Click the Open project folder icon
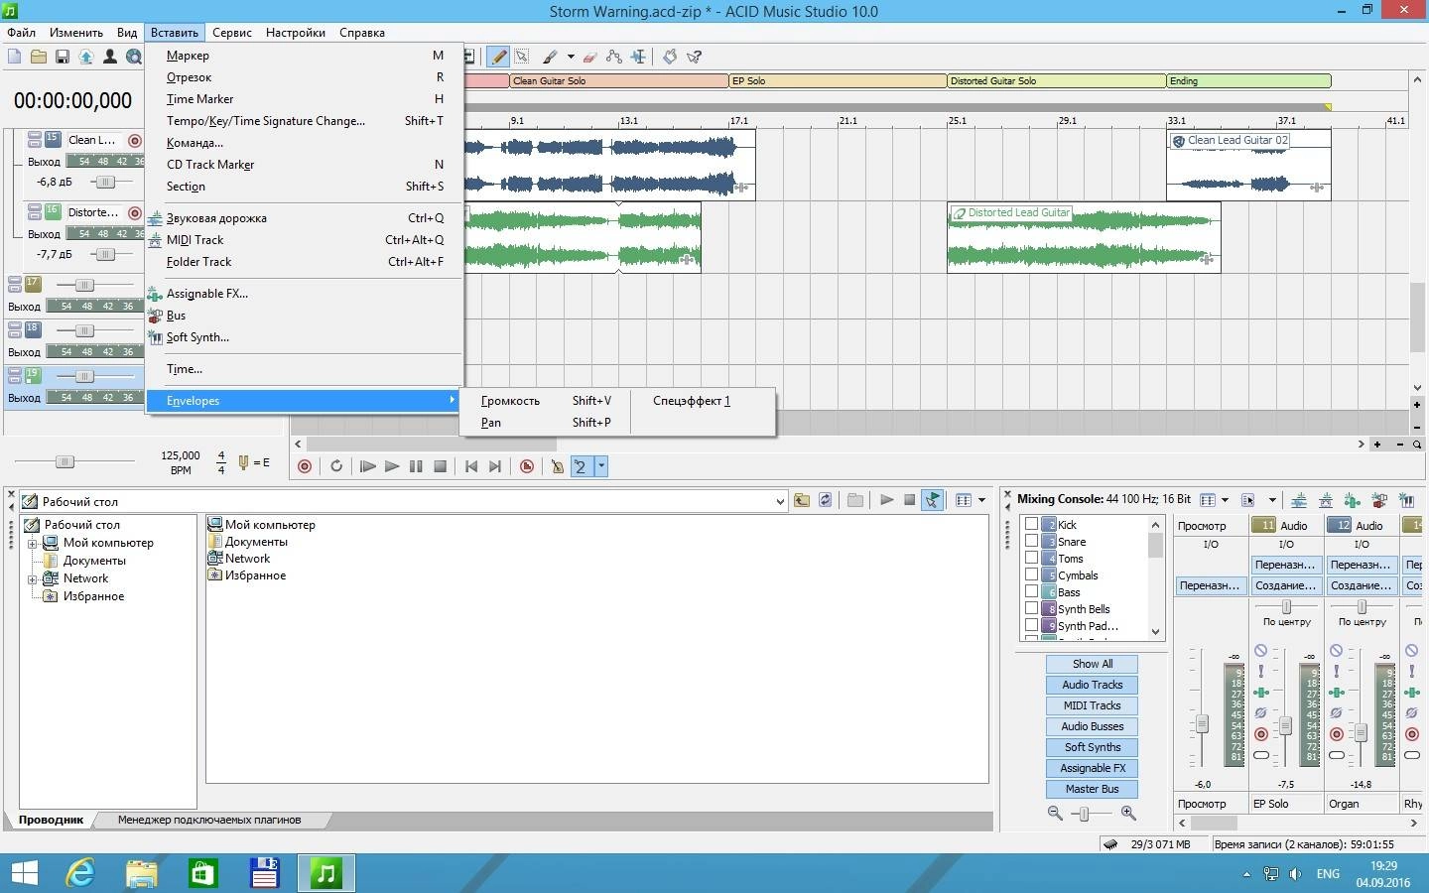This screenshot has width=1429, height=893. click(x=39, y=57)
